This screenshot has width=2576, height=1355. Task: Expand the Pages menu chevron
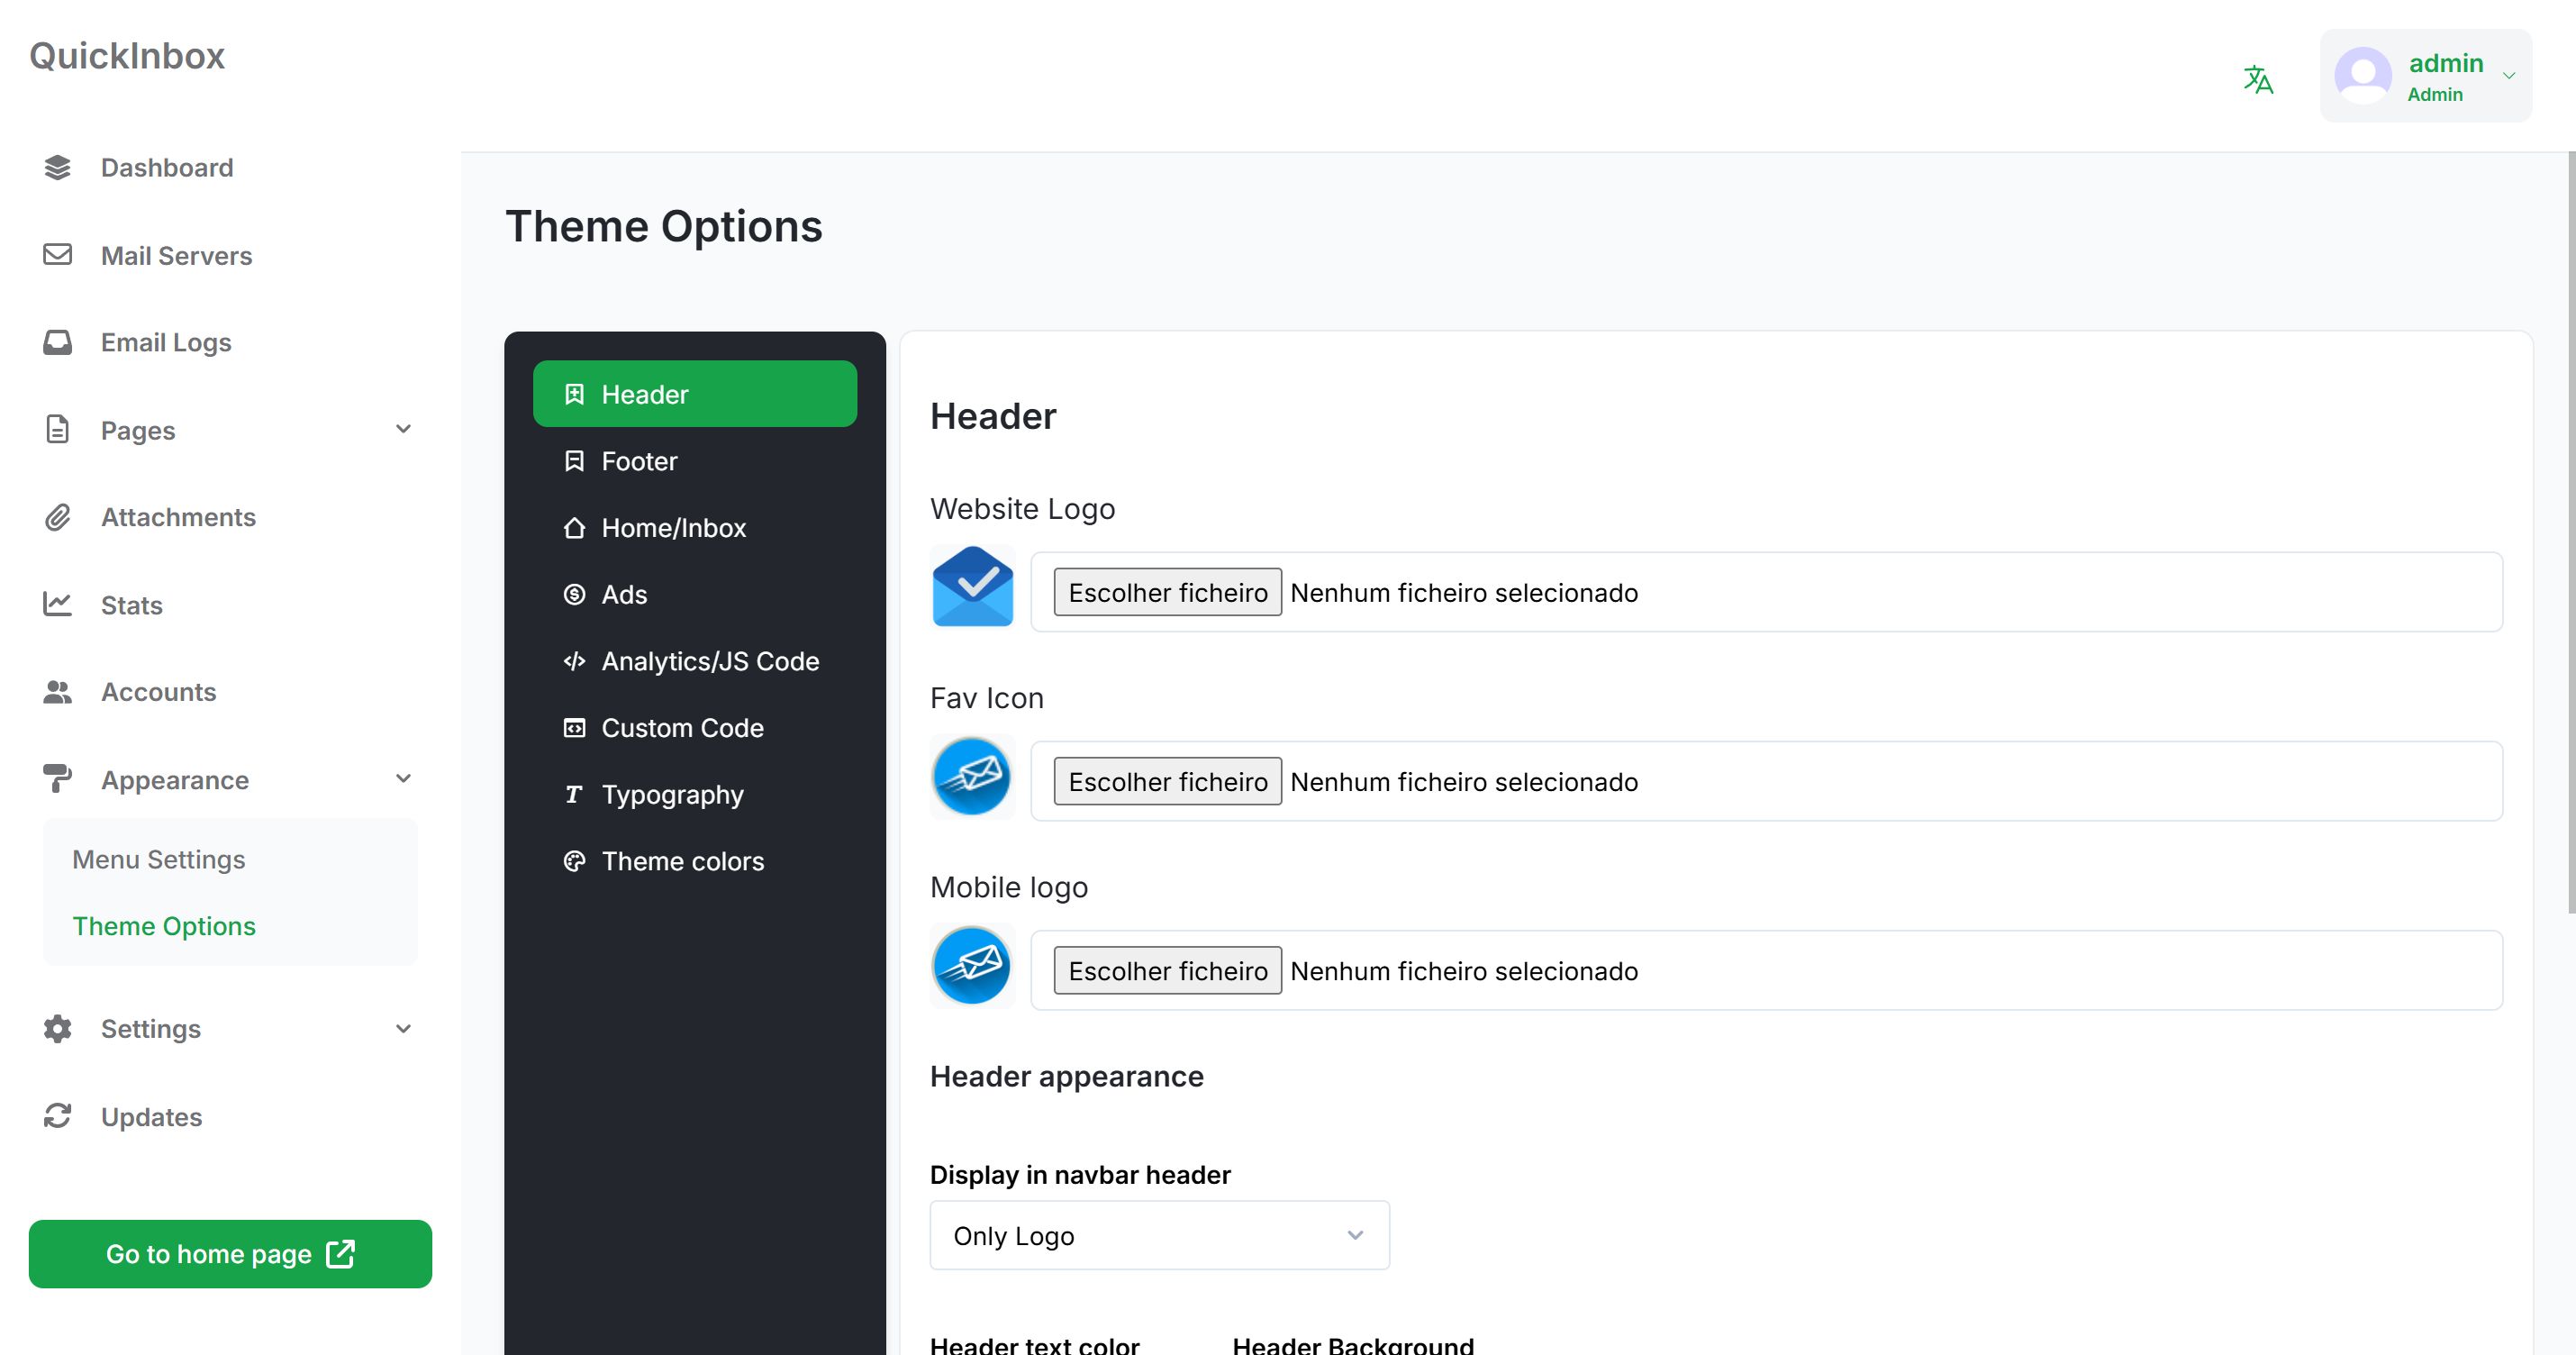pos(403,430)
